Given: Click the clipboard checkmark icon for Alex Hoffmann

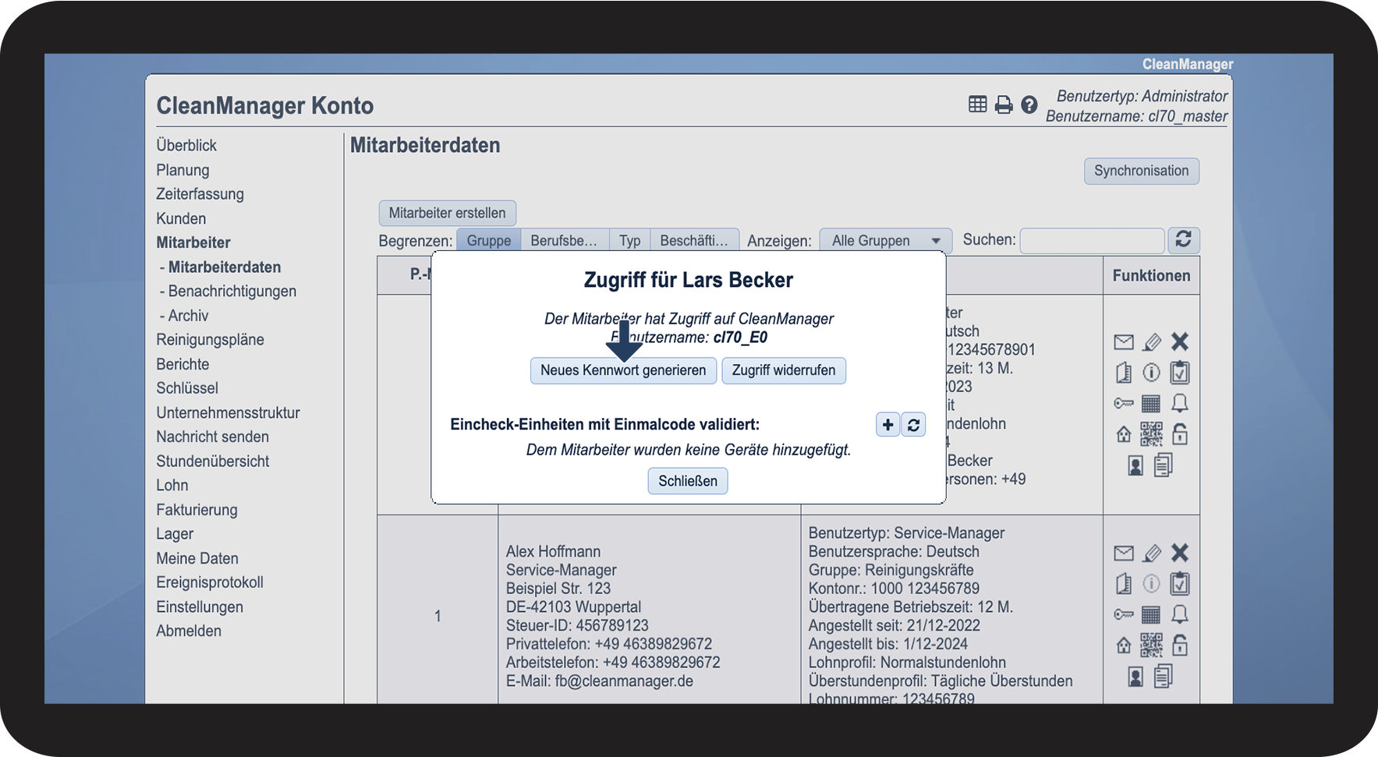Looking at the screenshot, I should (1180, 583).
